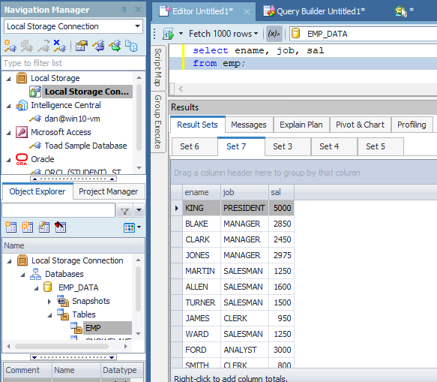
Task: Toggle the Group Execute side panel
Action: [158, 122]
